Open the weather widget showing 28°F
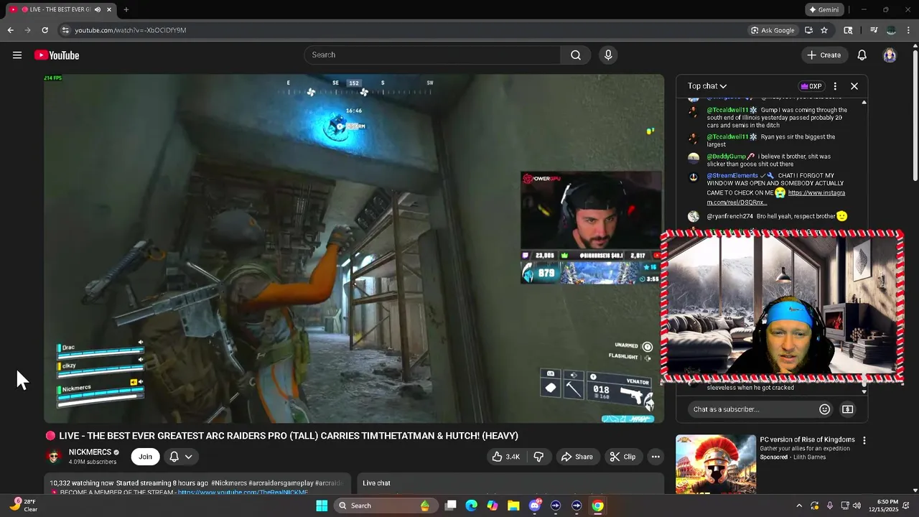The width and height of the screenshot is (919, 517). coord(23,506)
